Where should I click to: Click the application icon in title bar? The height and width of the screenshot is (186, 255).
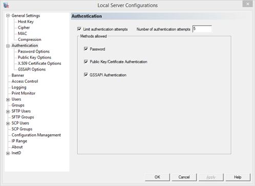[x=6, y=5]
